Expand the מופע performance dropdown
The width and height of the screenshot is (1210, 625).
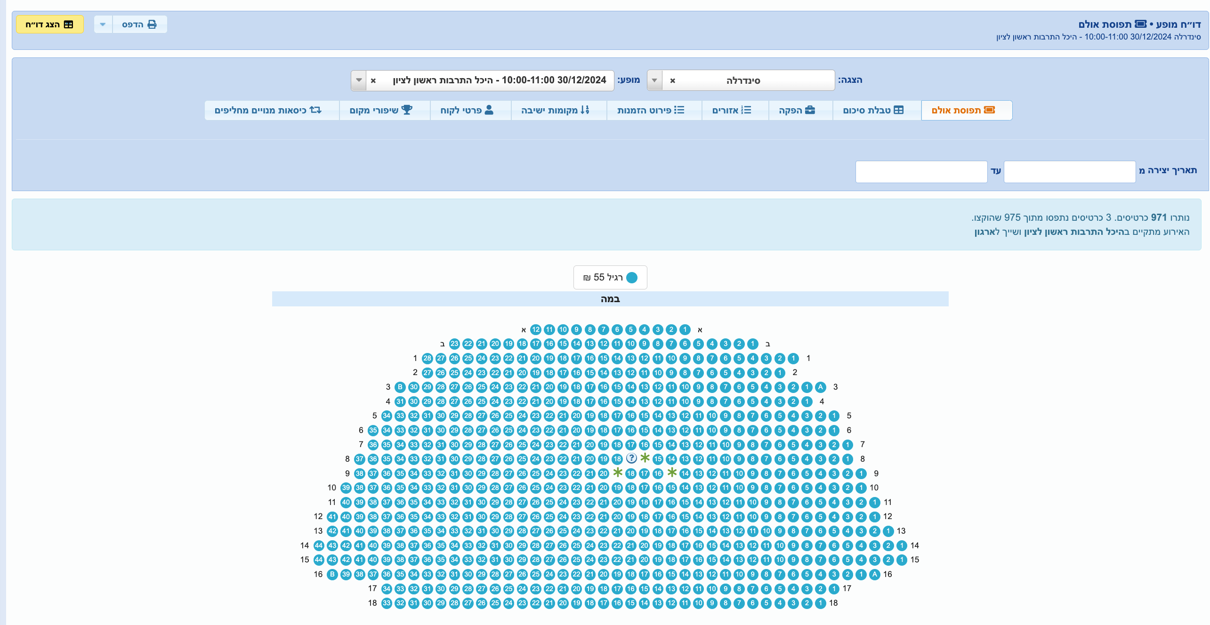pyautogui.click(x=359, y=80)
